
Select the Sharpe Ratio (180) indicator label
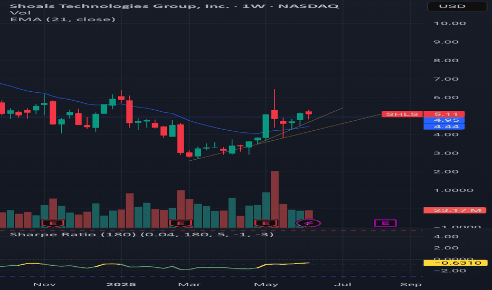[142, 234]
